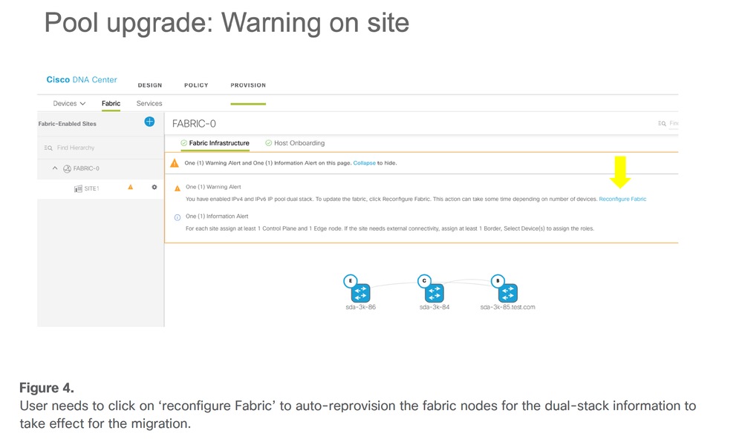Switch to the Host Onboarding tab
The image size is (742, 439).
click(x=299, y=143)
